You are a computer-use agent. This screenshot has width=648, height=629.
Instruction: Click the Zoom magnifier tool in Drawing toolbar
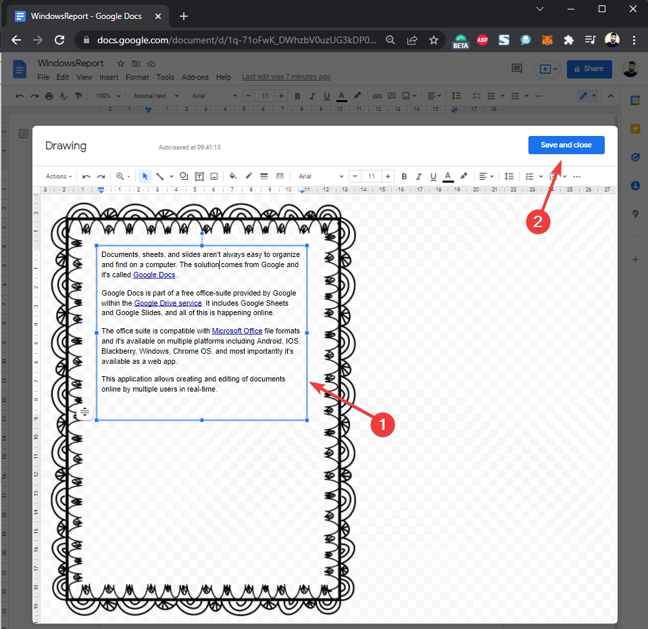point(120,176)
